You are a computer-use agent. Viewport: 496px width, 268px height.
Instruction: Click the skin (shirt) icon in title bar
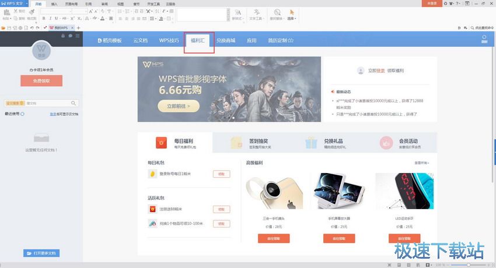point(451,3)
